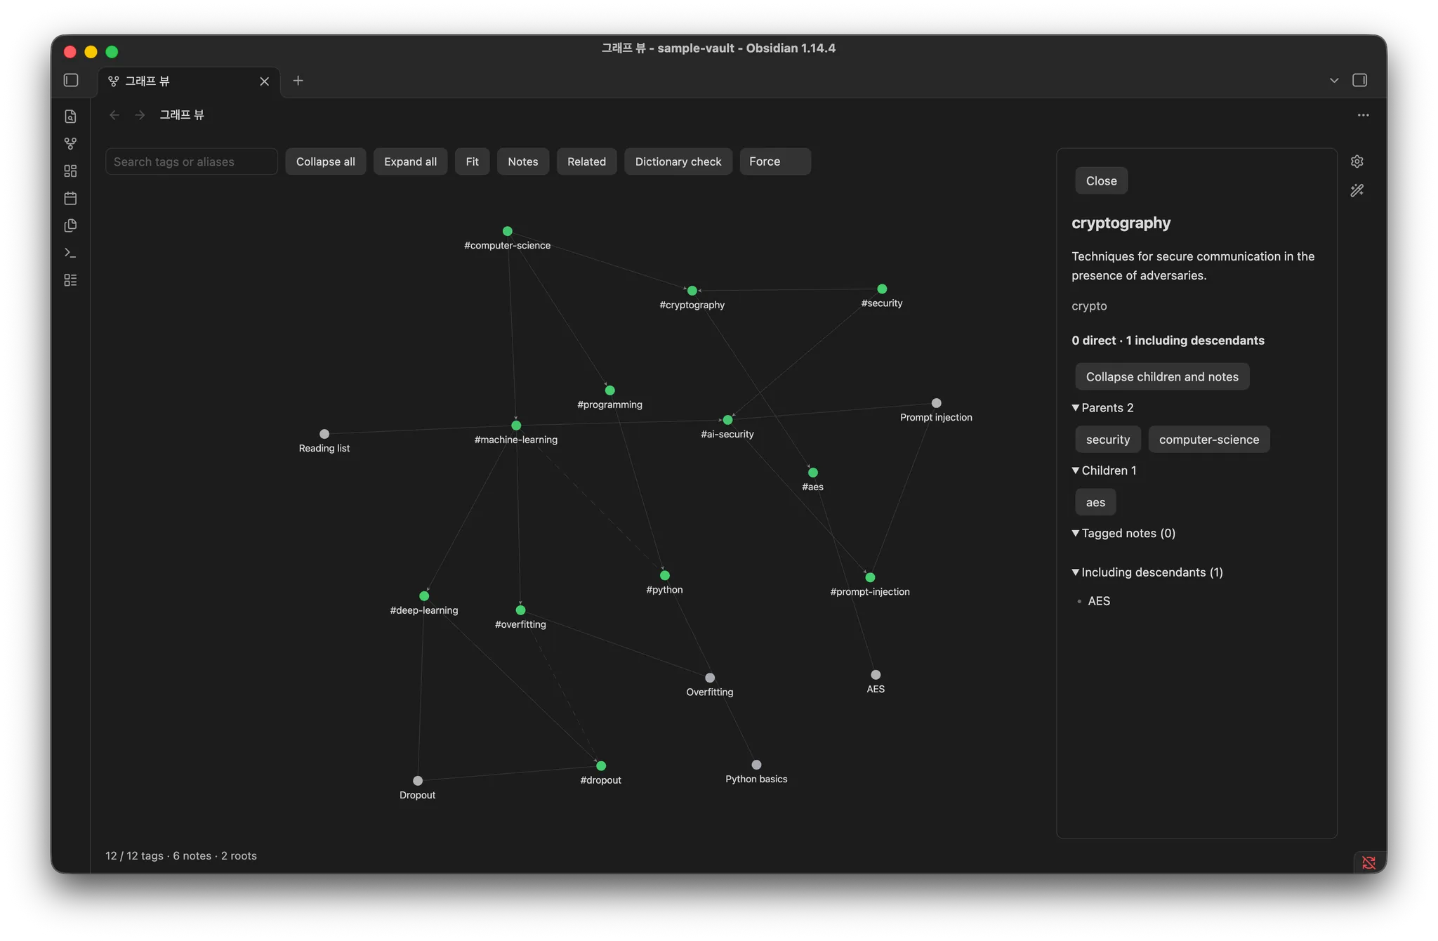This screenshot has height=941, width=1438.
Task: Collapse Including descendants (1) section
Action: 1147,572
